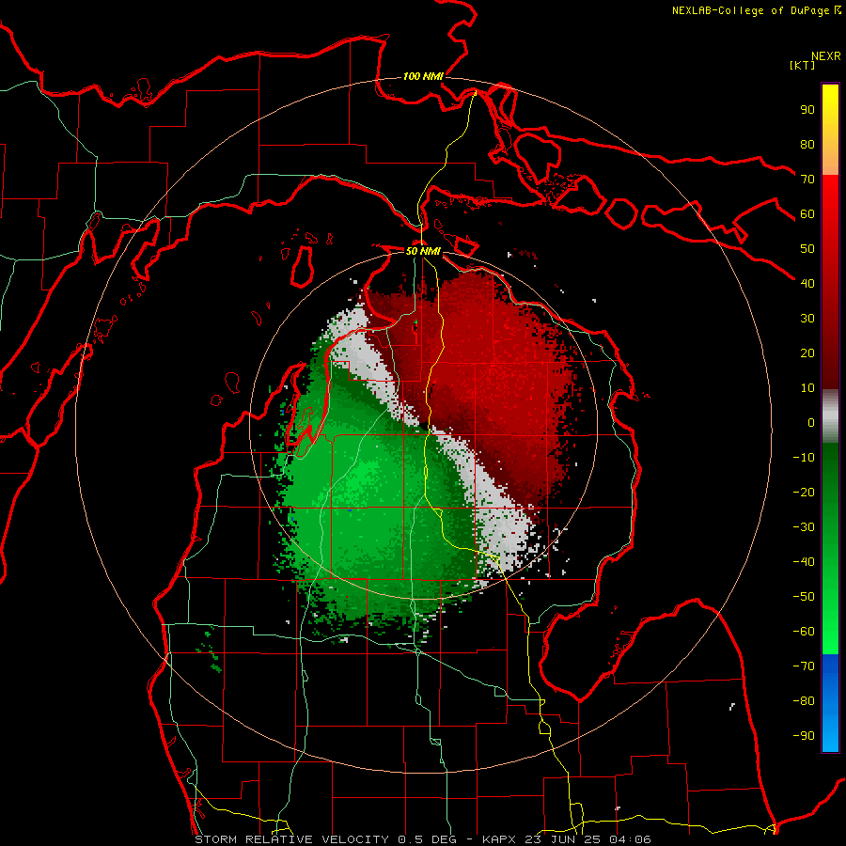Select the -60 value on the velocity scale
The image size is (846, 846).
[x=804, y=632]
